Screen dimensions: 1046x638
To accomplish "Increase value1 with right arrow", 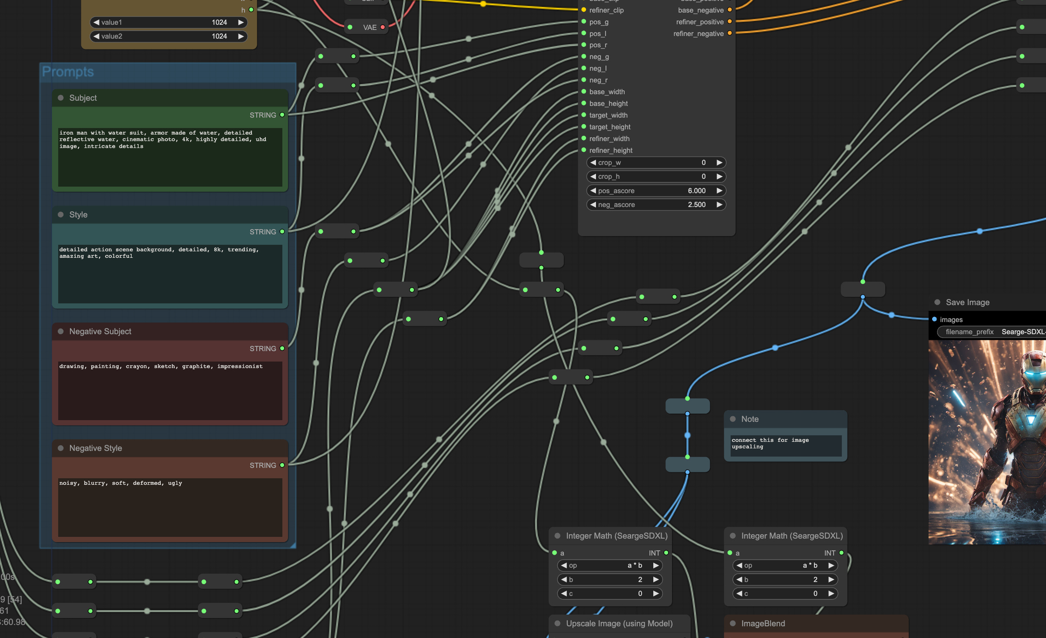I will pos(241,22).
